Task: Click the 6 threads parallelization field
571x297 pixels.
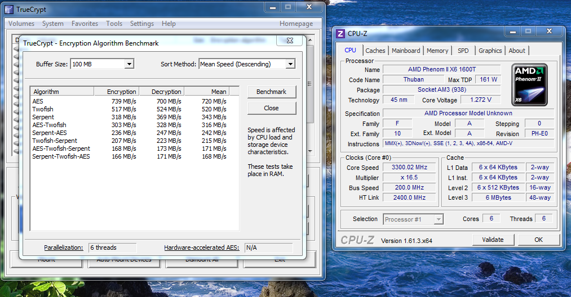Action: click(x=113, y=247)
